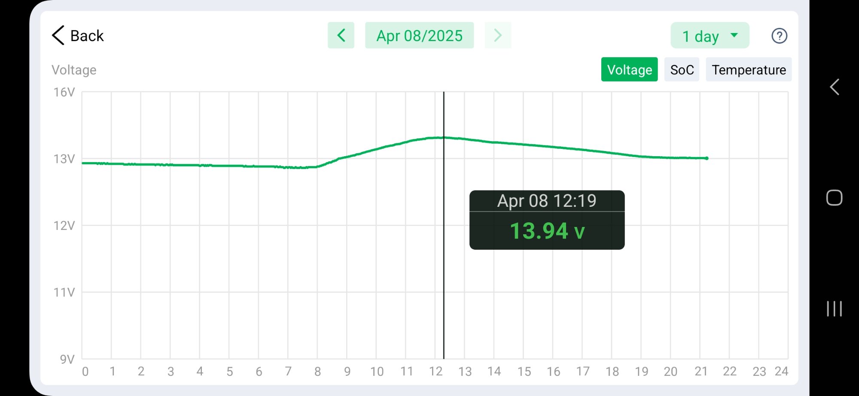Switch chart to Temperature view
The width and height of the screenshot is (859, 396).
pos(749,70)
